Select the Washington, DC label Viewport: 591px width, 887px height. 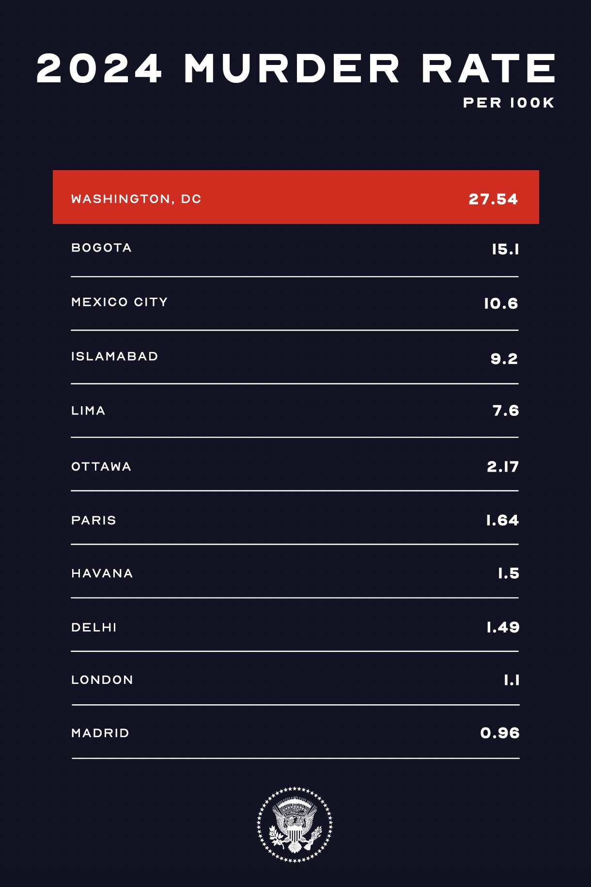pyautogui.click(x=136, y=199)
